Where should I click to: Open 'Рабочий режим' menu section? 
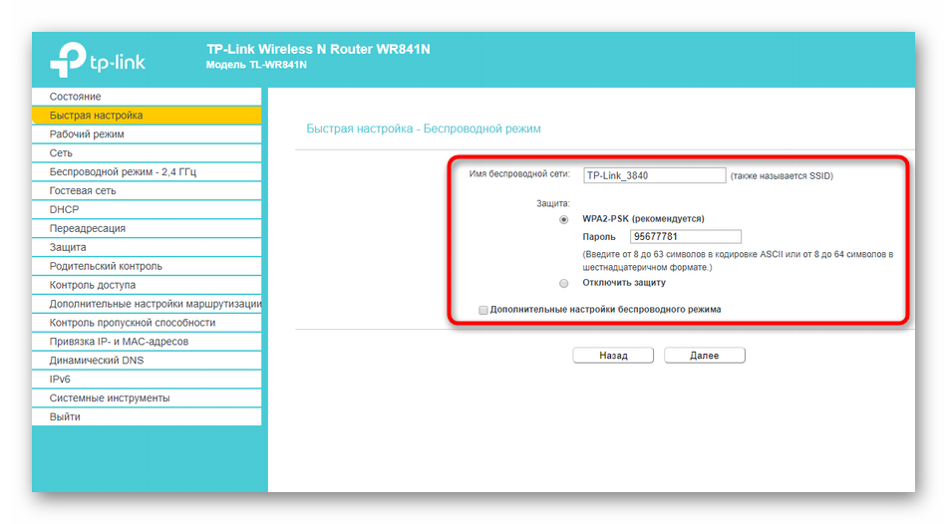pos(87,134)
